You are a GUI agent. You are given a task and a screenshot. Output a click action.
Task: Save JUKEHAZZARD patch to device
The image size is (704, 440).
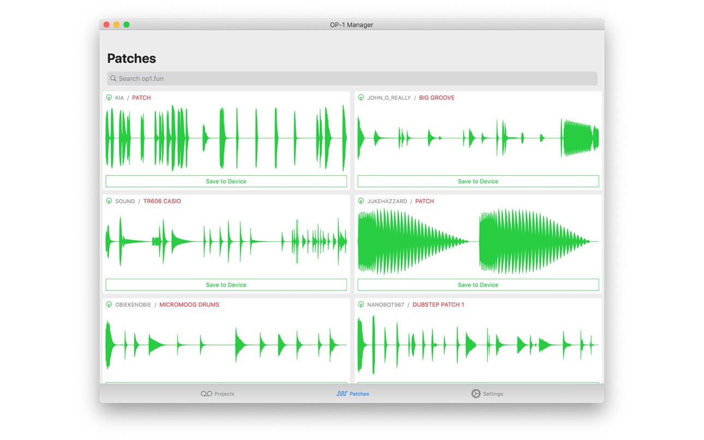pyautogui.click(x=478, y=285)
